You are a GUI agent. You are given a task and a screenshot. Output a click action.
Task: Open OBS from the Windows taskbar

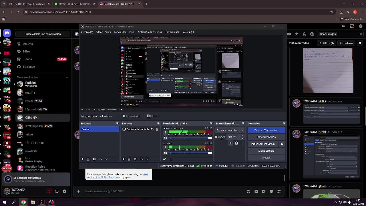(x=51, y=202)
